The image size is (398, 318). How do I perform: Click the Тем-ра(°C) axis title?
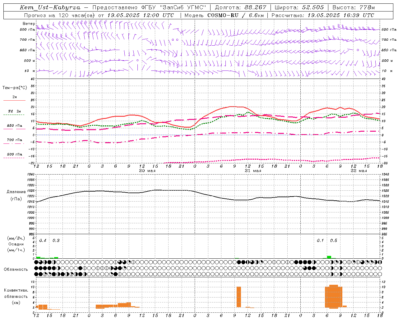click(15, 88)
